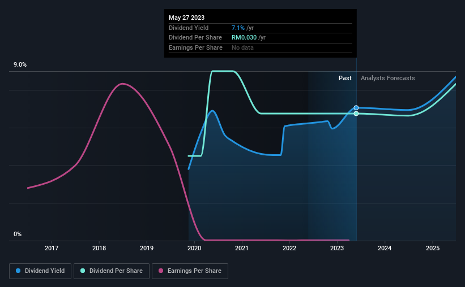This screenshot has height=287, width=465.
Task: Click the 2018 x-axis label
Action: pos(99,248)
